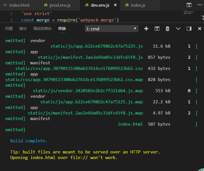The width and height of the screenshot is (204, 171).
Task: Click the 'webpack-merge' string on line 2
Action: pyautogui.click(x=97, y=20)
